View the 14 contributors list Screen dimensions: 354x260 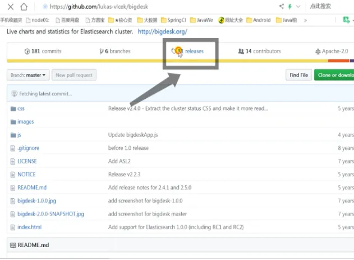click(x=259, y=51)
